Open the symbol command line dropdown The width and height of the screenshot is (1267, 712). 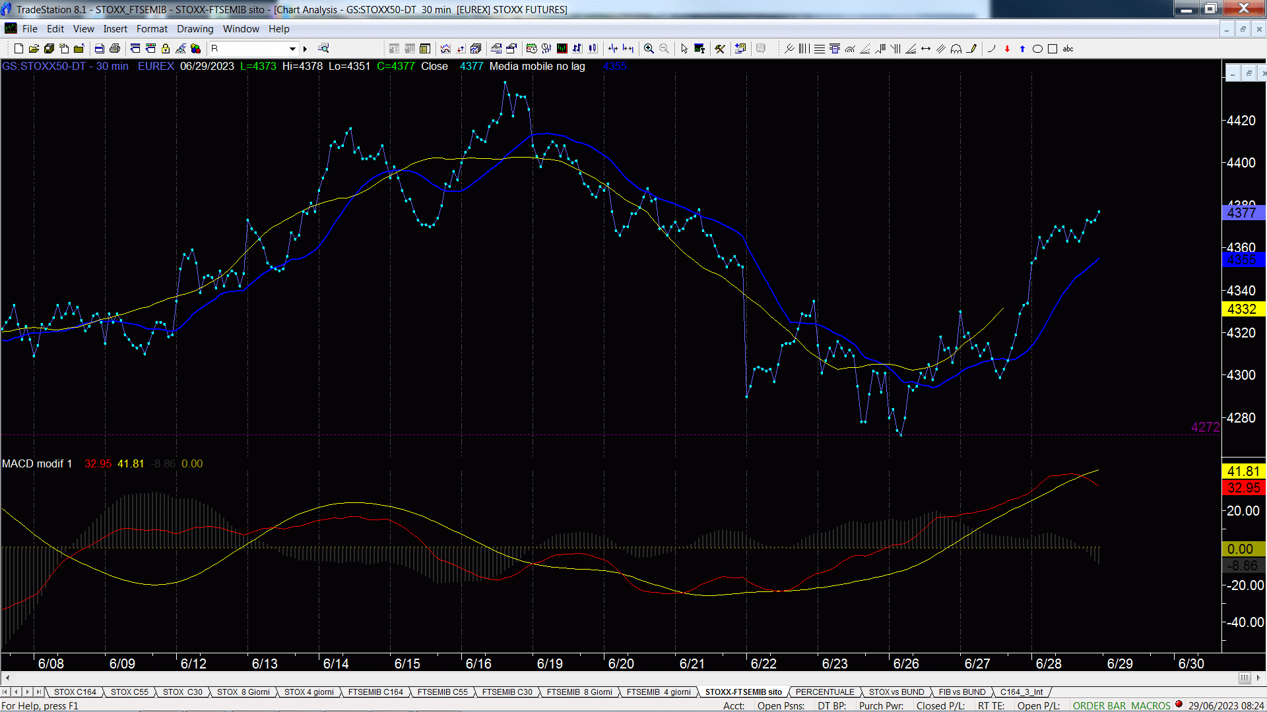pos(292,49)
